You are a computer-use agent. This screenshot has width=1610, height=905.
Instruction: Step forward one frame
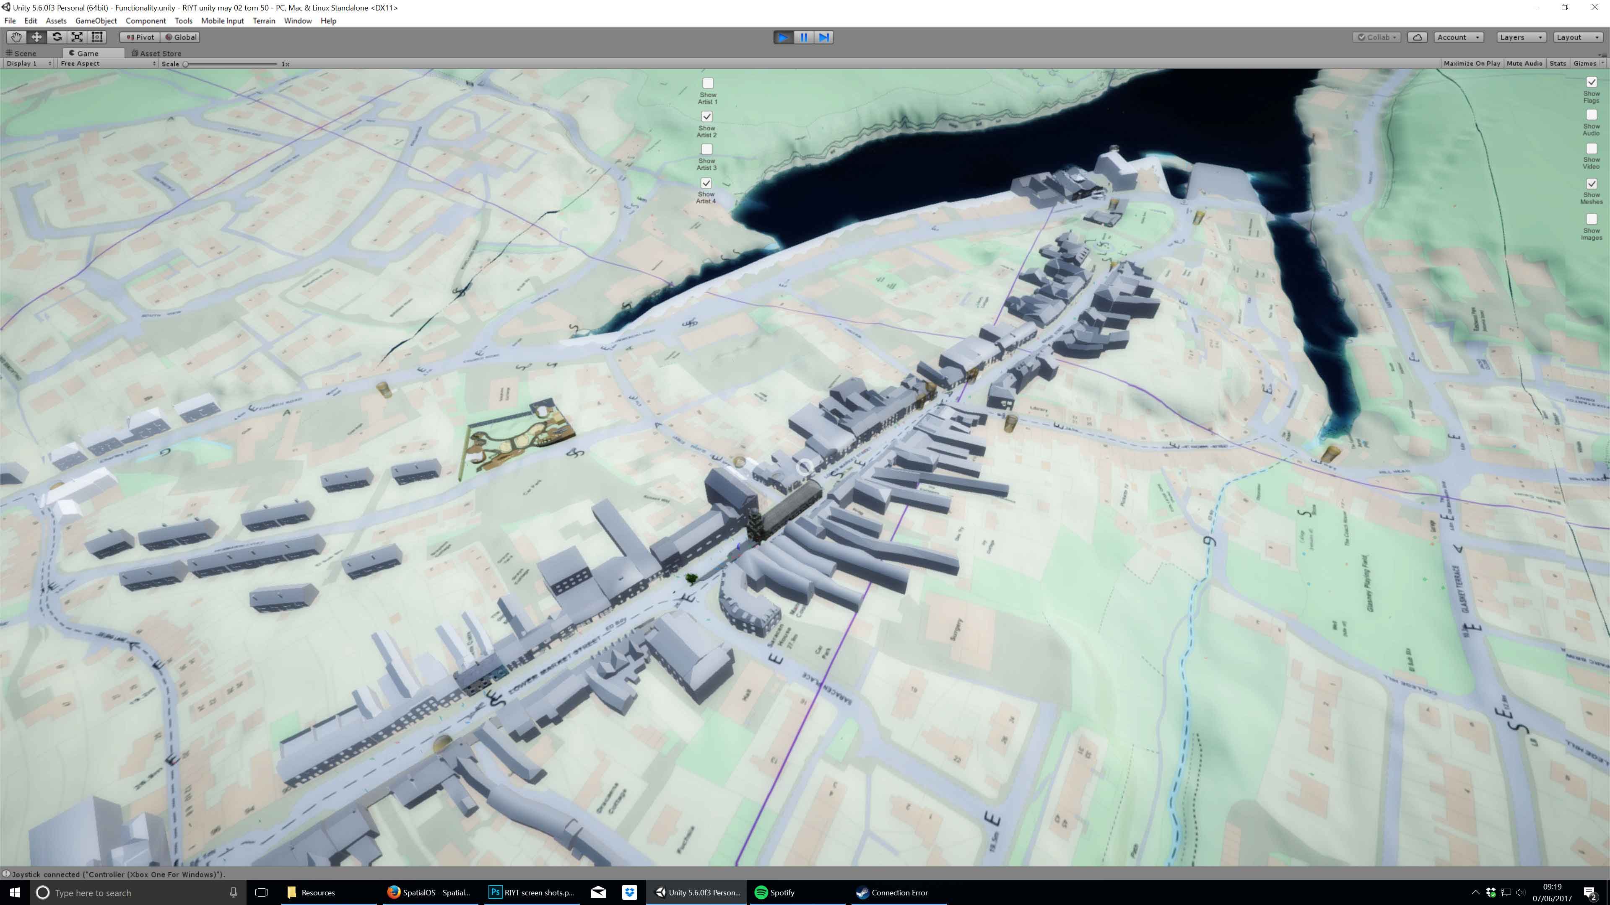click(x=824, y=37)
